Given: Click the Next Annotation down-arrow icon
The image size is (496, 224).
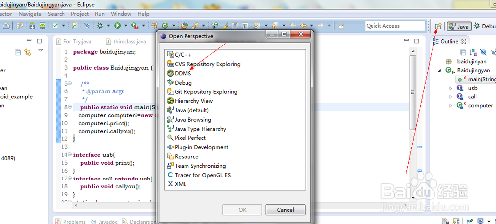Looking at the screenshot, I should coord(256,26).
